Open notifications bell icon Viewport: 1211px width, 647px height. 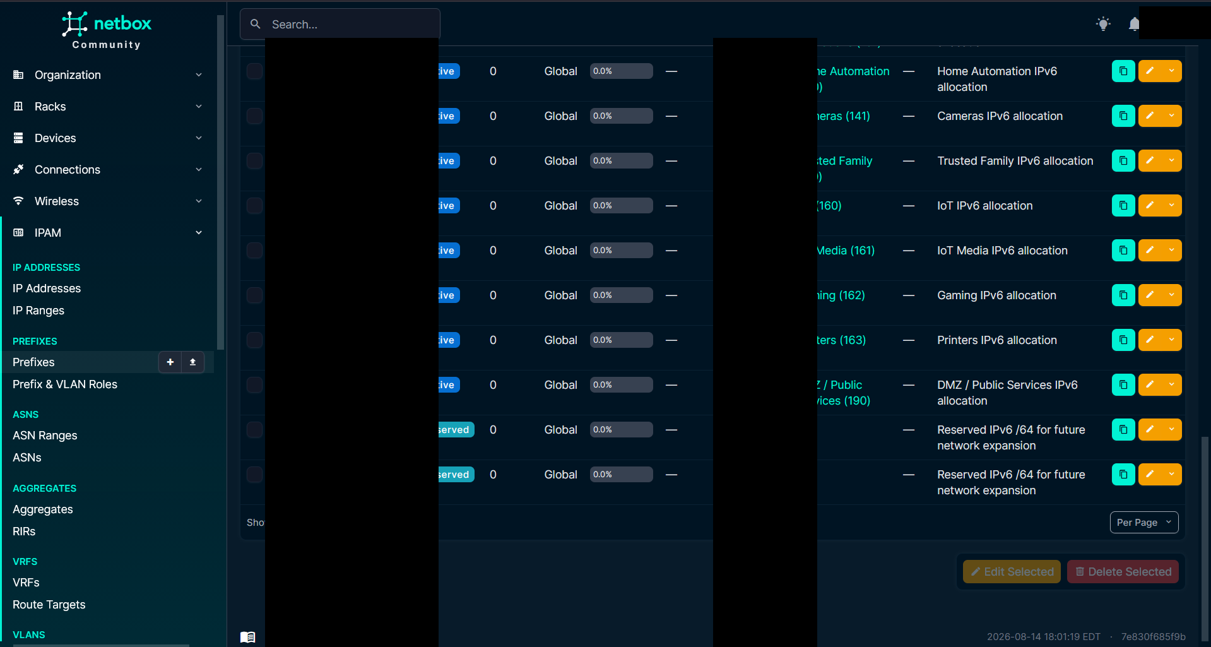click(x=1133, y=24)
